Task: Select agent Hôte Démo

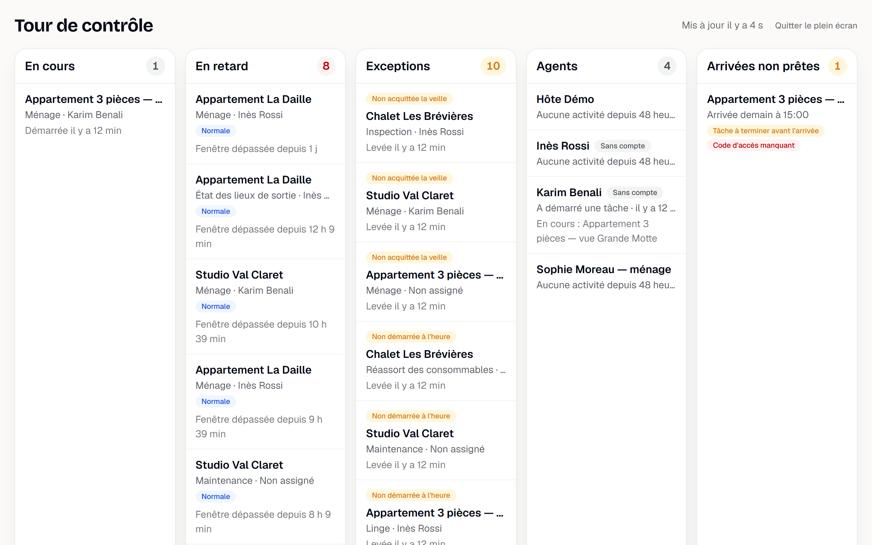Action: (x=606, y=107)
